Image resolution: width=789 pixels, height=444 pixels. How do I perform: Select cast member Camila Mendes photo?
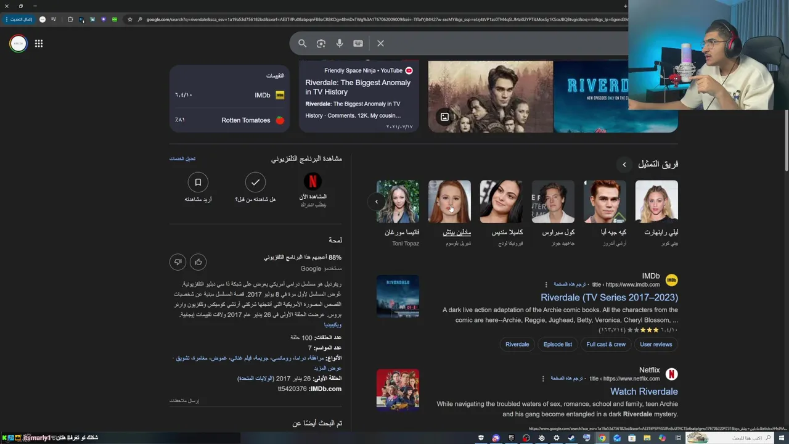[501, 202]
